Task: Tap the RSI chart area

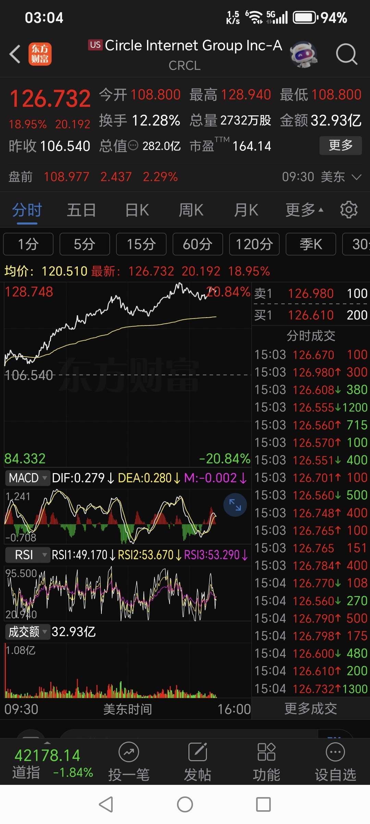Action: point(127,594)
